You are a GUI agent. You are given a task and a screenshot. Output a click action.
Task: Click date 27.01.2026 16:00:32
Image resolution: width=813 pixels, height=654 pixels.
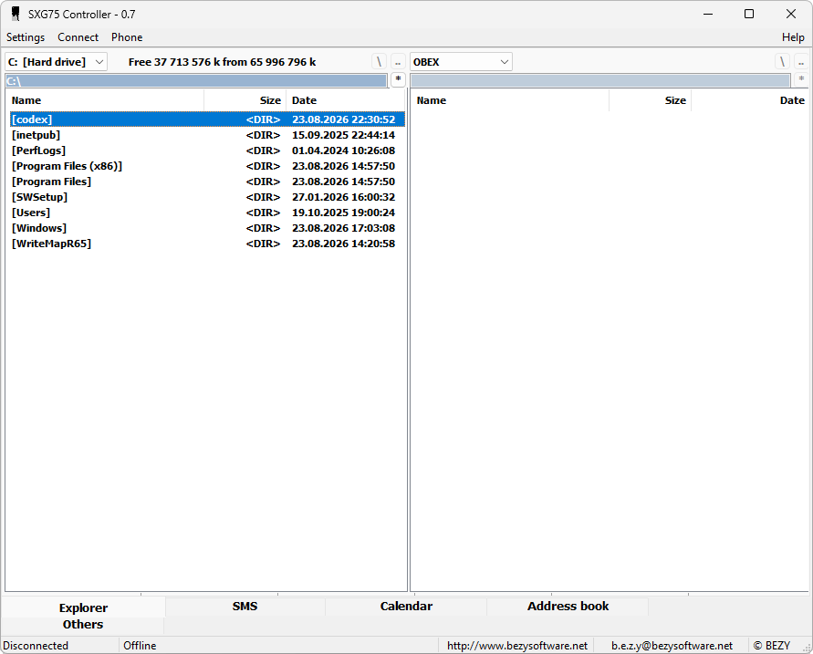click(343, 197)
